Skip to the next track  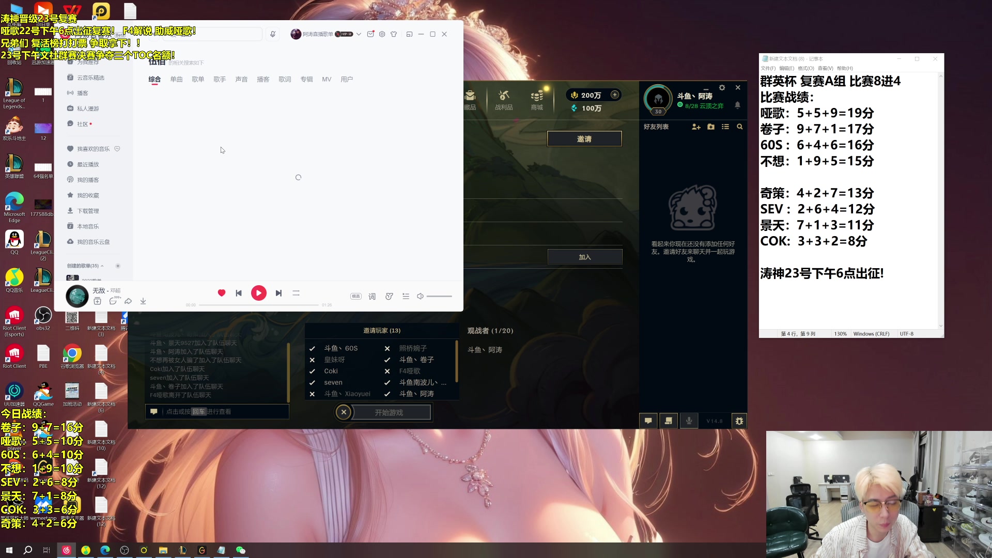coord(278,293)
